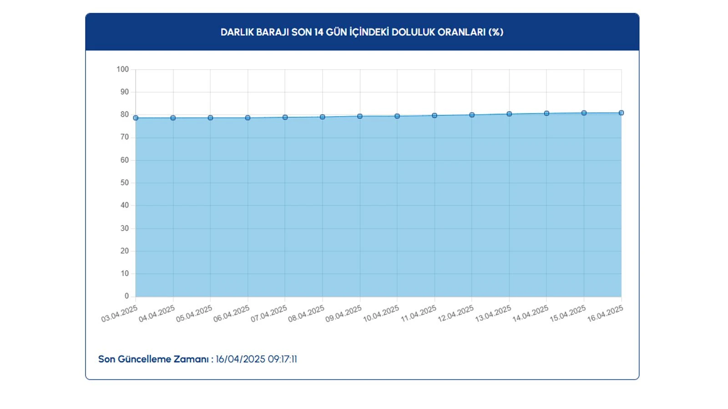
Task: Click the 11.04.2025 data point
Action: point(435,116)
